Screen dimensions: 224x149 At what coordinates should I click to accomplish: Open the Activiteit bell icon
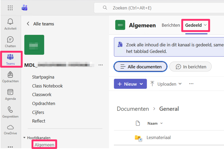(x=10, y=22)
